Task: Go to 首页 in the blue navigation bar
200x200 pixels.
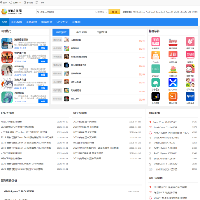Action: click(4, 22)
